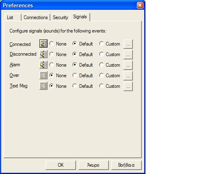Browse custom sound file for Connected
208x174 pixels.
[128, 44]
